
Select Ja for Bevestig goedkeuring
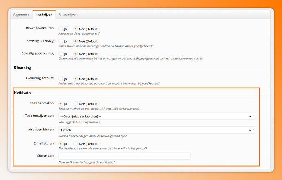pos(60,54)
